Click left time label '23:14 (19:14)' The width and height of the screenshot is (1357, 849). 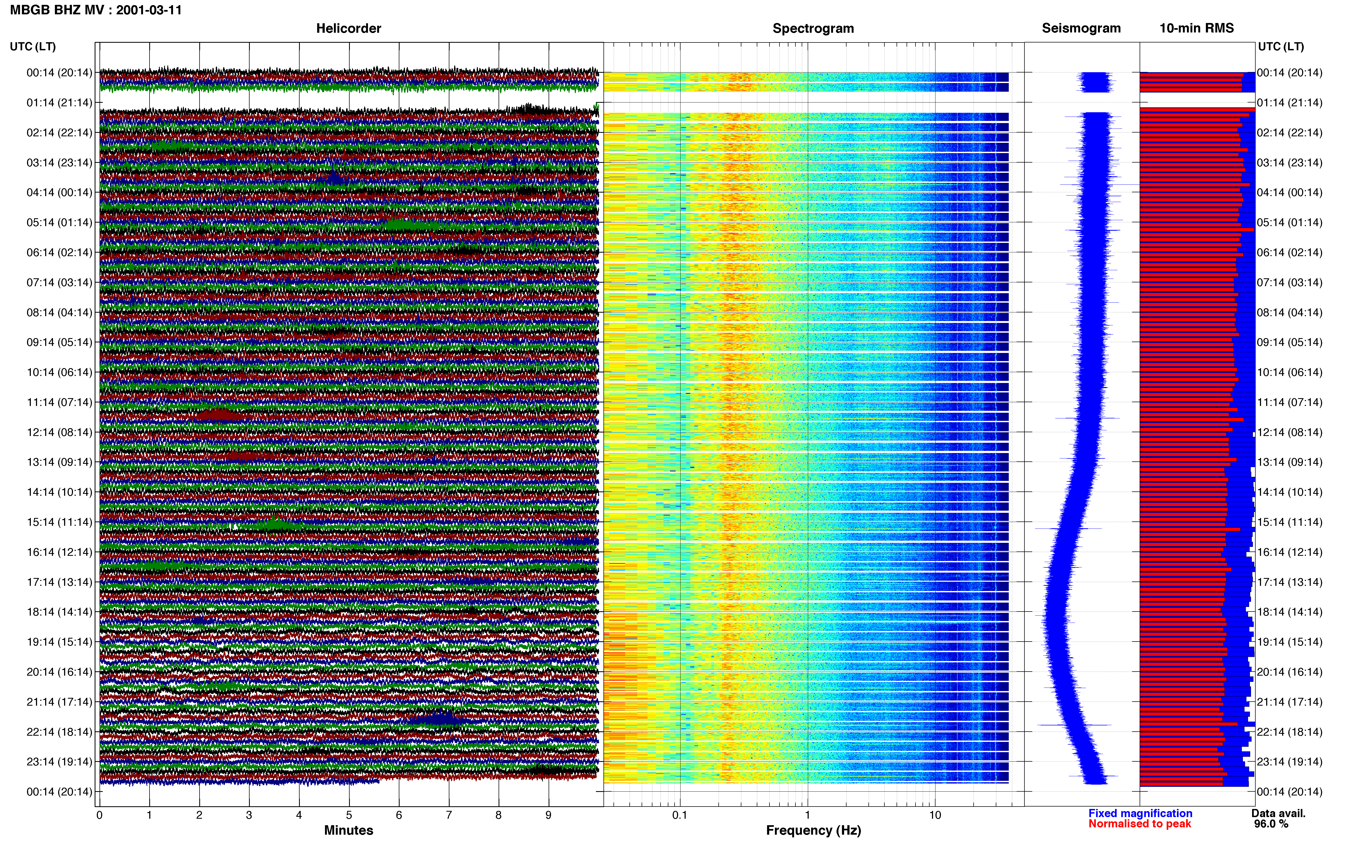[x=59, y=761]
